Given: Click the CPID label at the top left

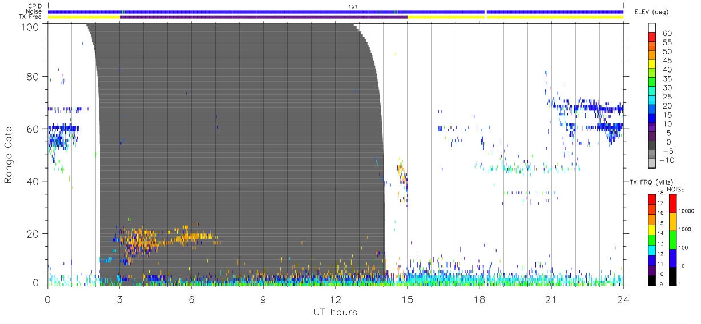Looking at the screenshot, I should [35, 6].
